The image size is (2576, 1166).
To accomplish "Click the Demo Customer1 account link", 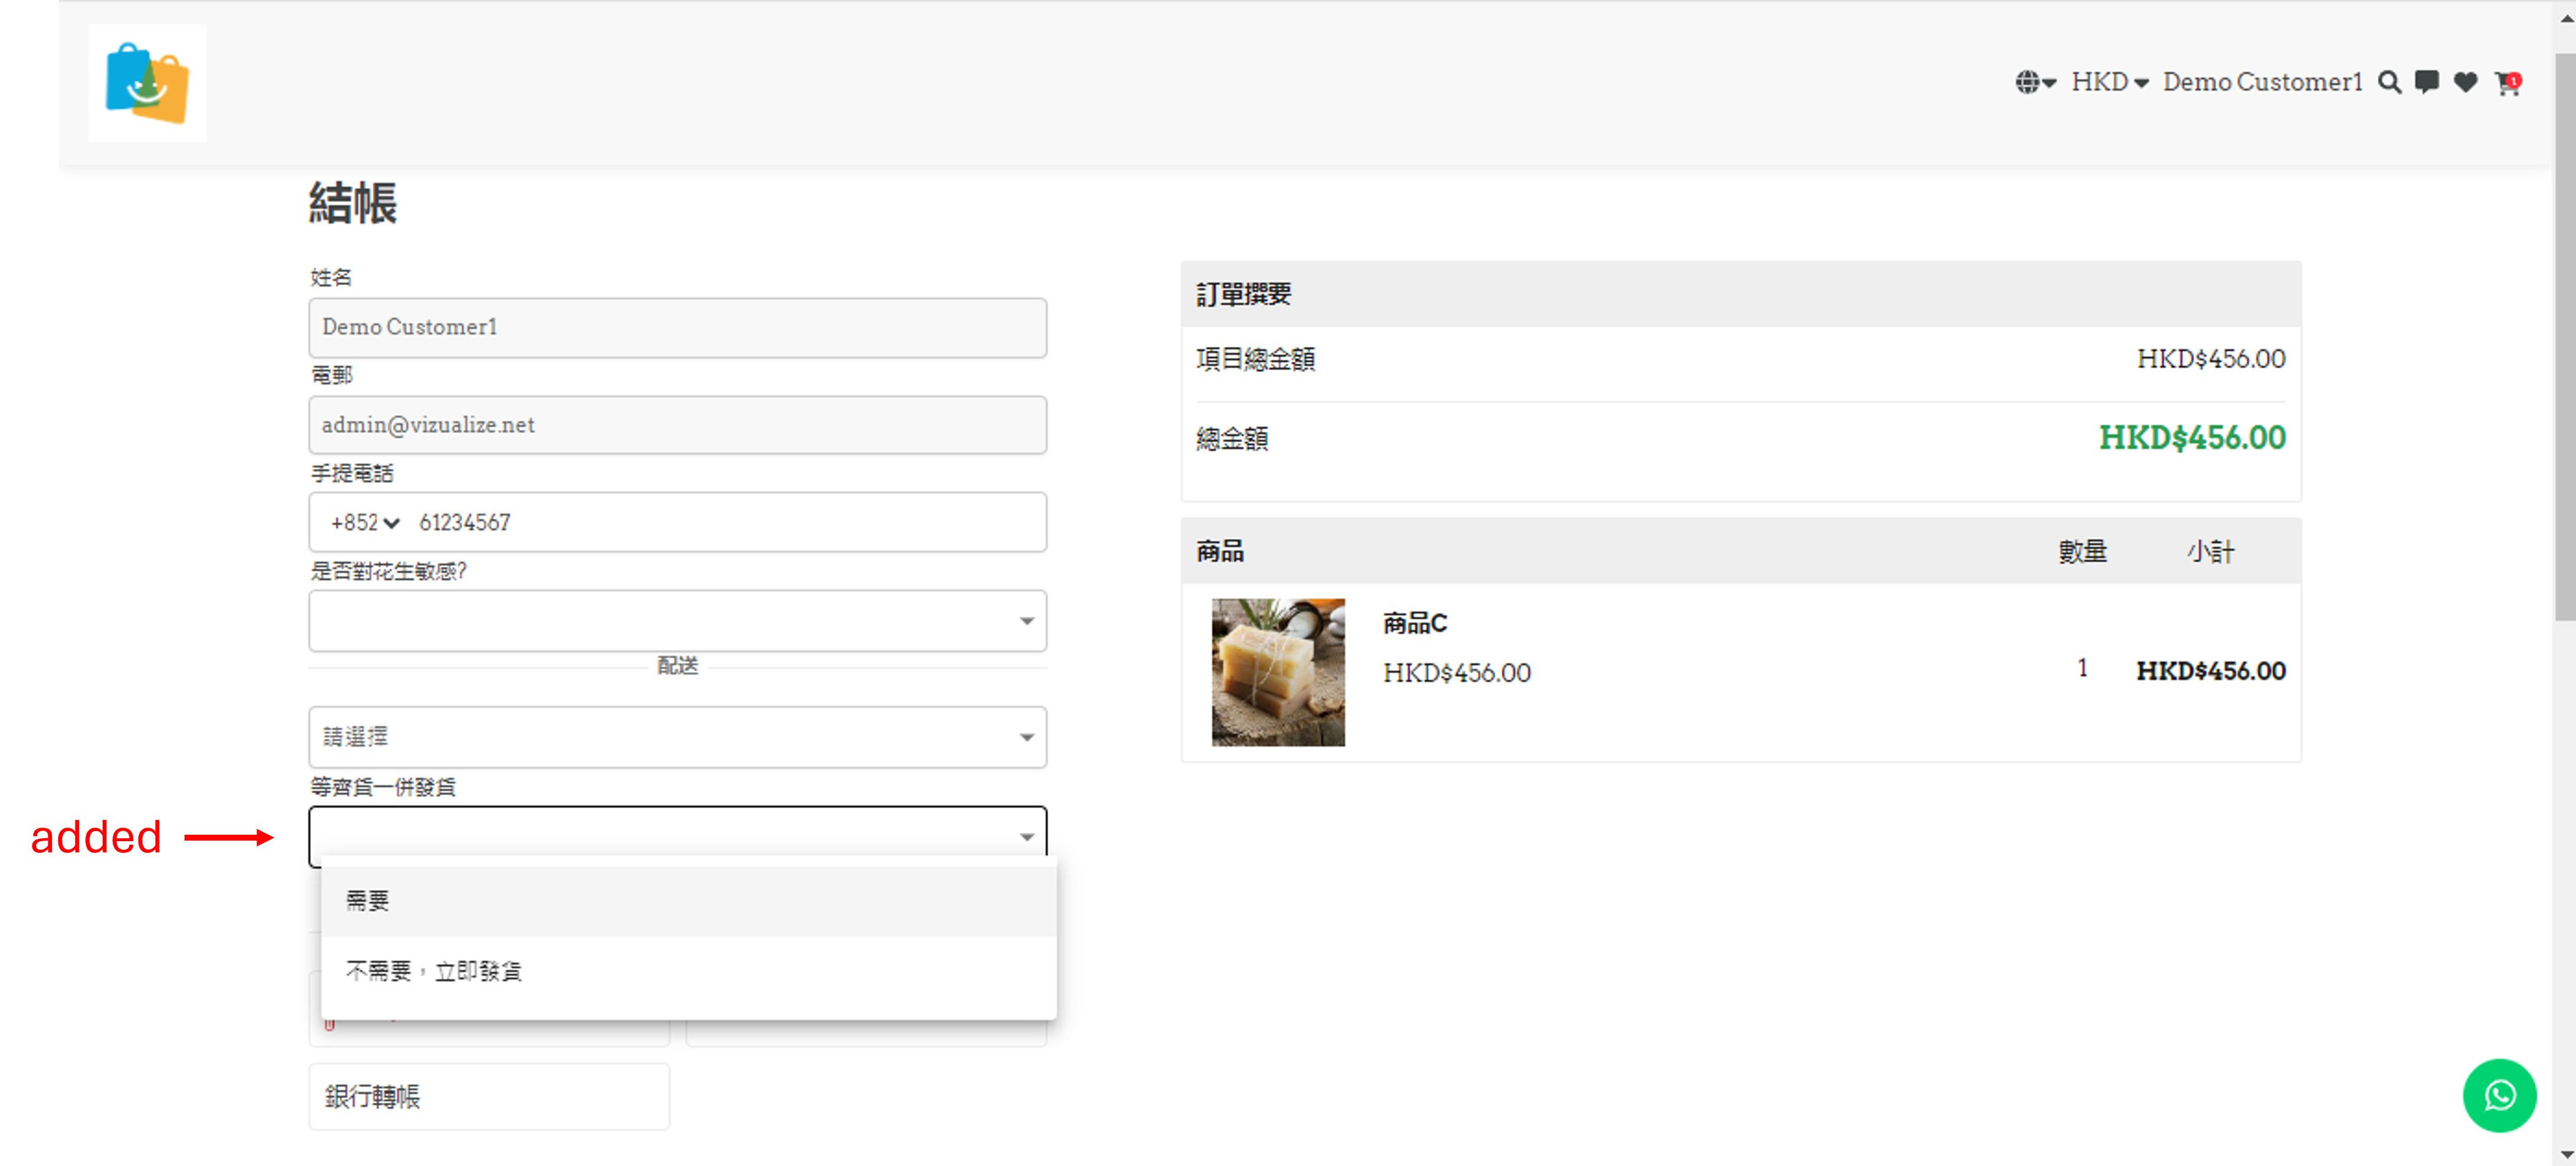I will (x=2262, y=82).
